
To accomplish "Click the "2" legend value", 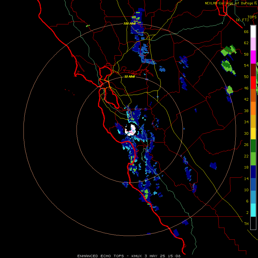I will [x=247, y=213].
